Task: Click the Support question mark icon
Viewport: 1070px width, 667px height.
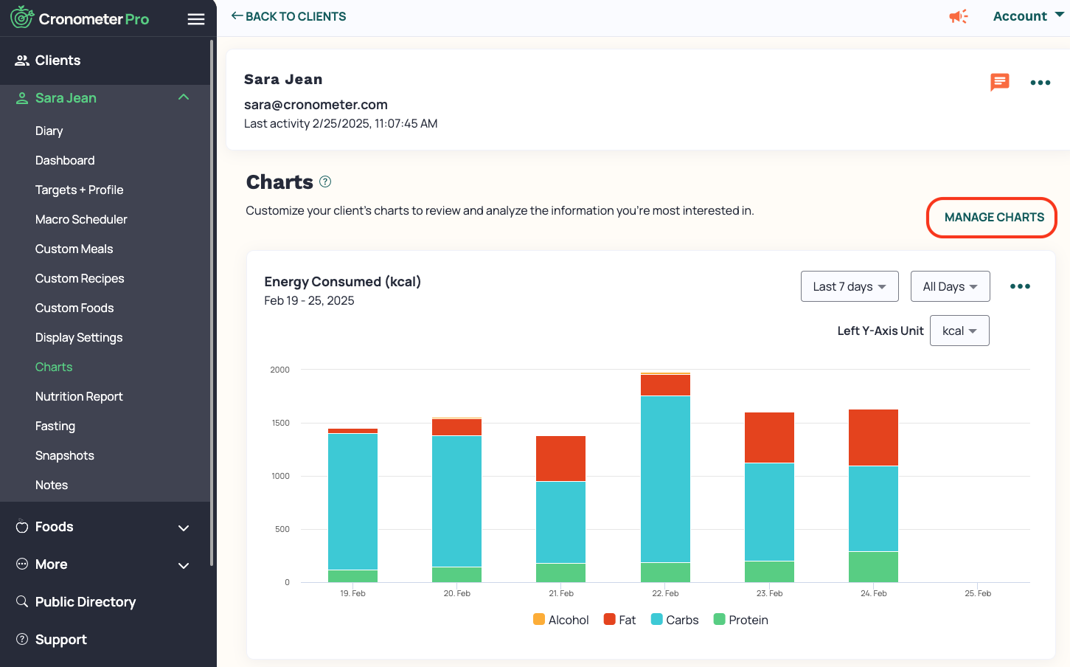Action: coord(22,639)
